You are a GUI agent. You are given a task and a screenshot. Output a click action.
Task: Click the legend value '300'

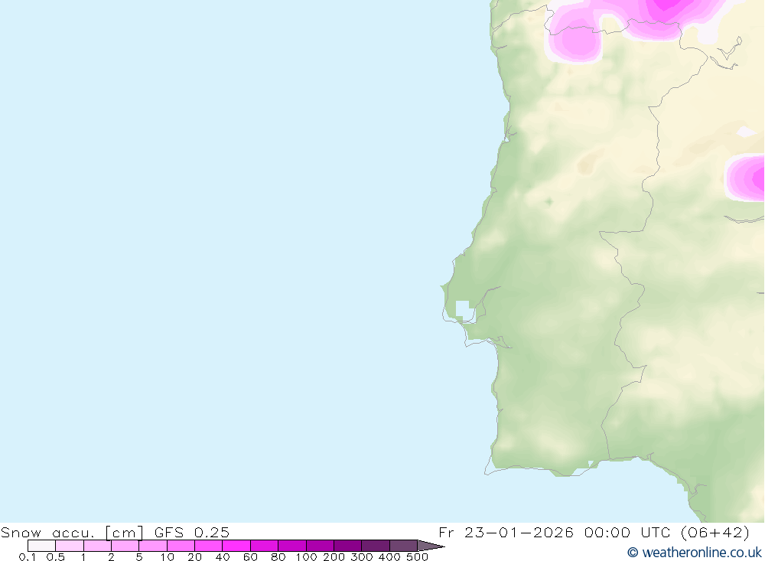(x=362, y=557)
